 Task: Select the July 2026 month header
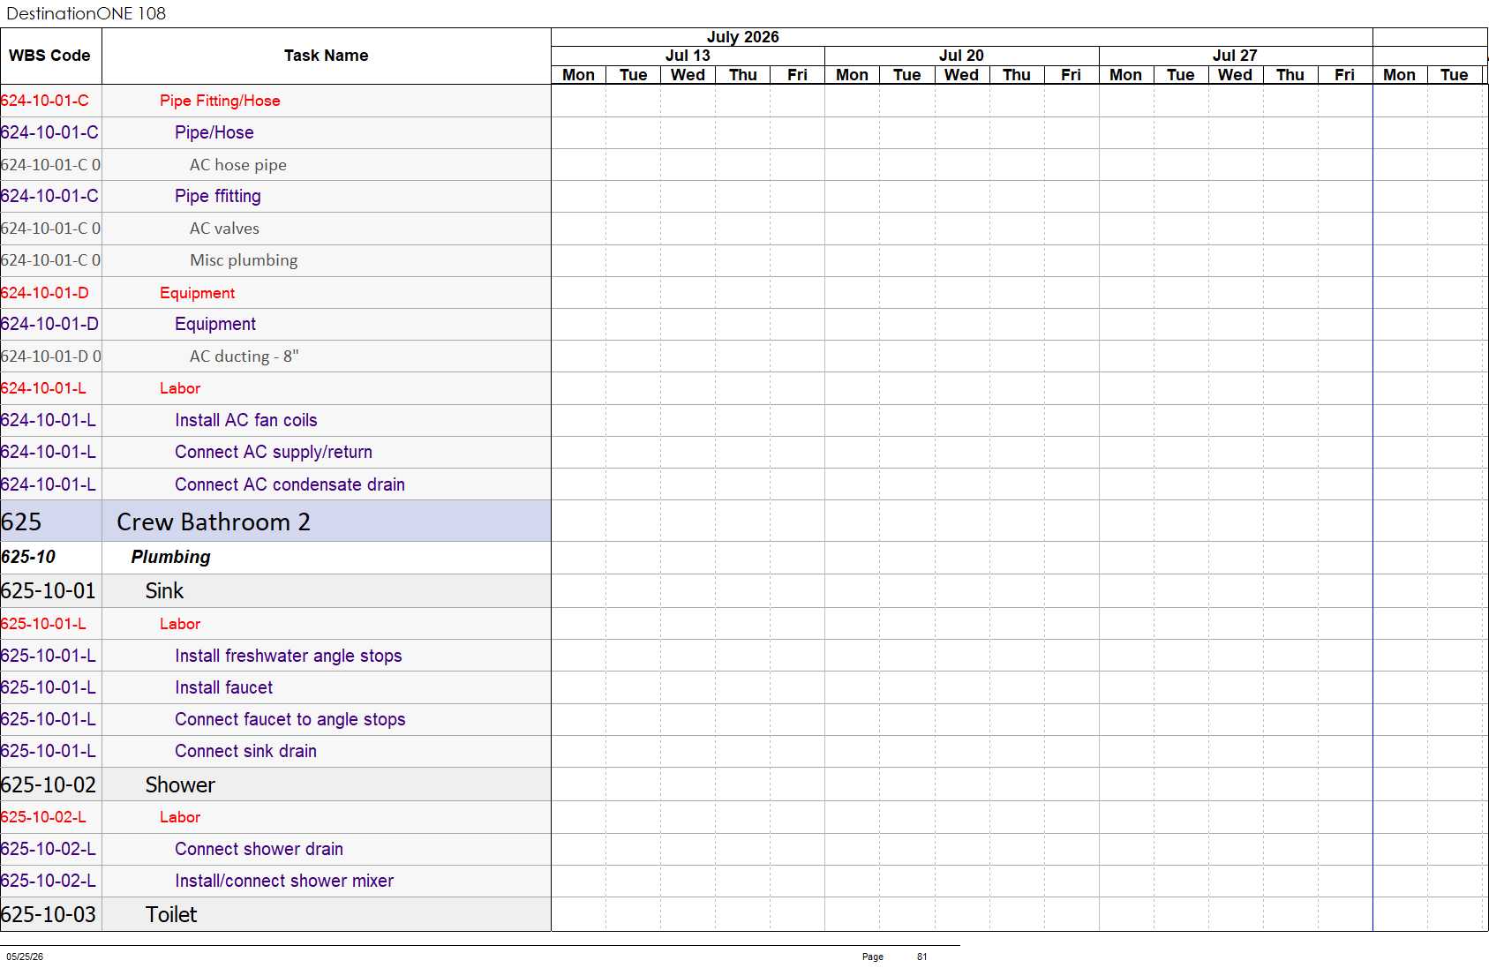click(742, 37)
